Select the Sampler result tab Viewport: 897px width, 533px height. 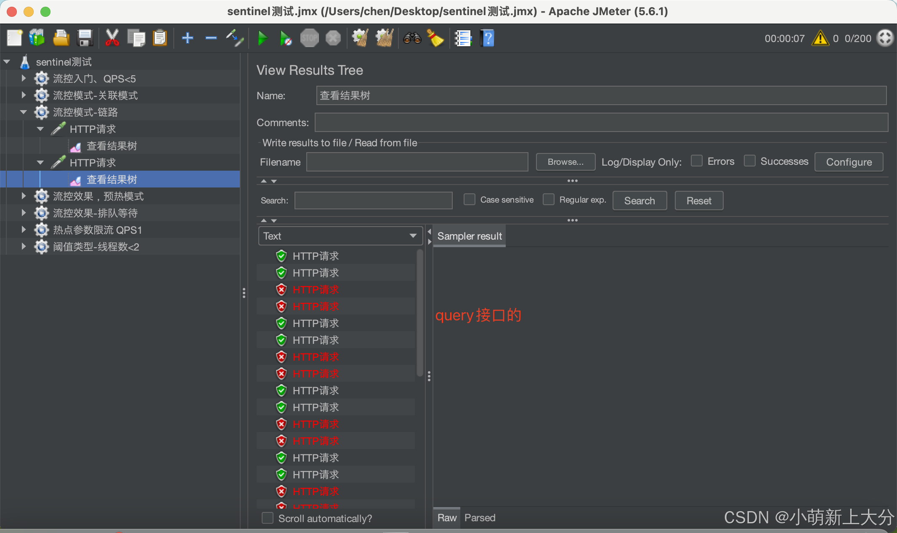(470, 236)
